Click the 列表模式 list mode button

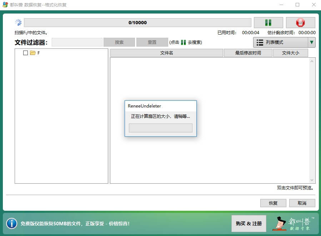tap(280, 42)
